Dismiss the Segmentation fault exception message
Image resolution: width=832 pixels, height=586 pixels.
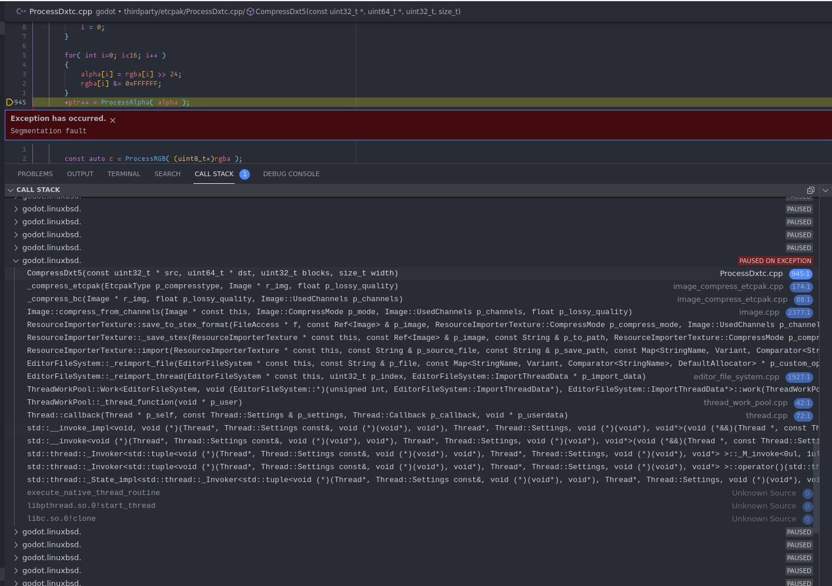point(113,120)
